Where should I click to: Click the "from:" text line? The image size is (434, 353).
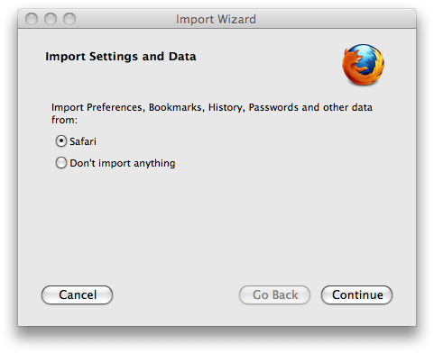point(64,120)
